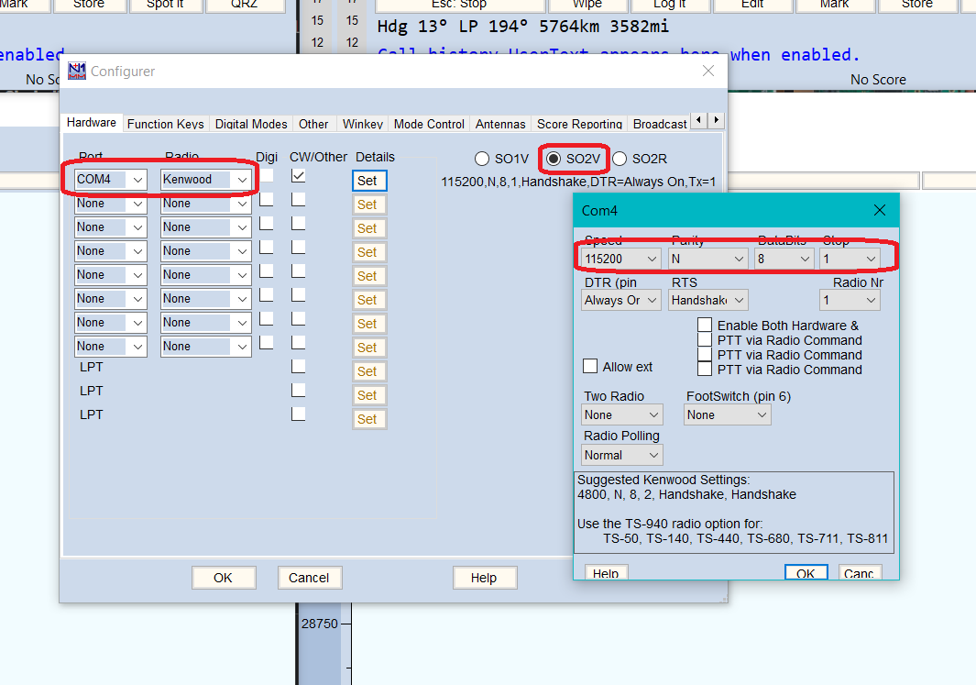The width and height of the screenshot is (976, 685).
Task: Switch to the Other tab
Action: [x=313, y=124]
